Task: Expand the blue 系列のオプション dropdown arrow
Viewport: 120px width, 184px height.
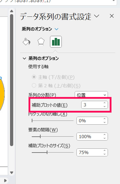Action: point(56,29)
